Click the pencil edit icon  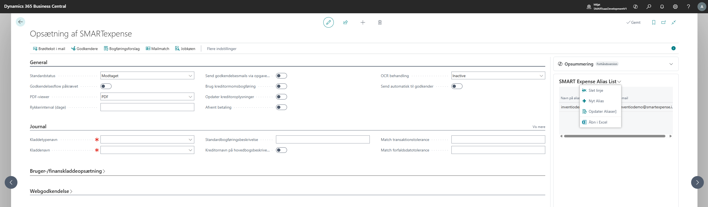(x=328, y=22)
